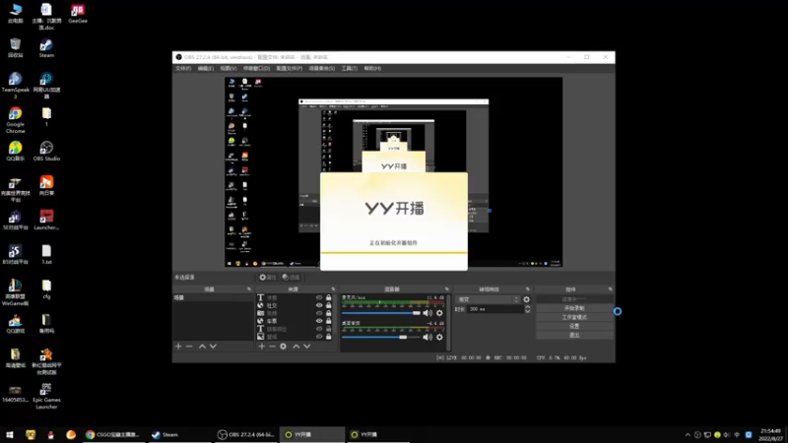Open the Docks menu (停靠窗口) in OBS
This screenshot has height=443, width=788.
[256, 68]
